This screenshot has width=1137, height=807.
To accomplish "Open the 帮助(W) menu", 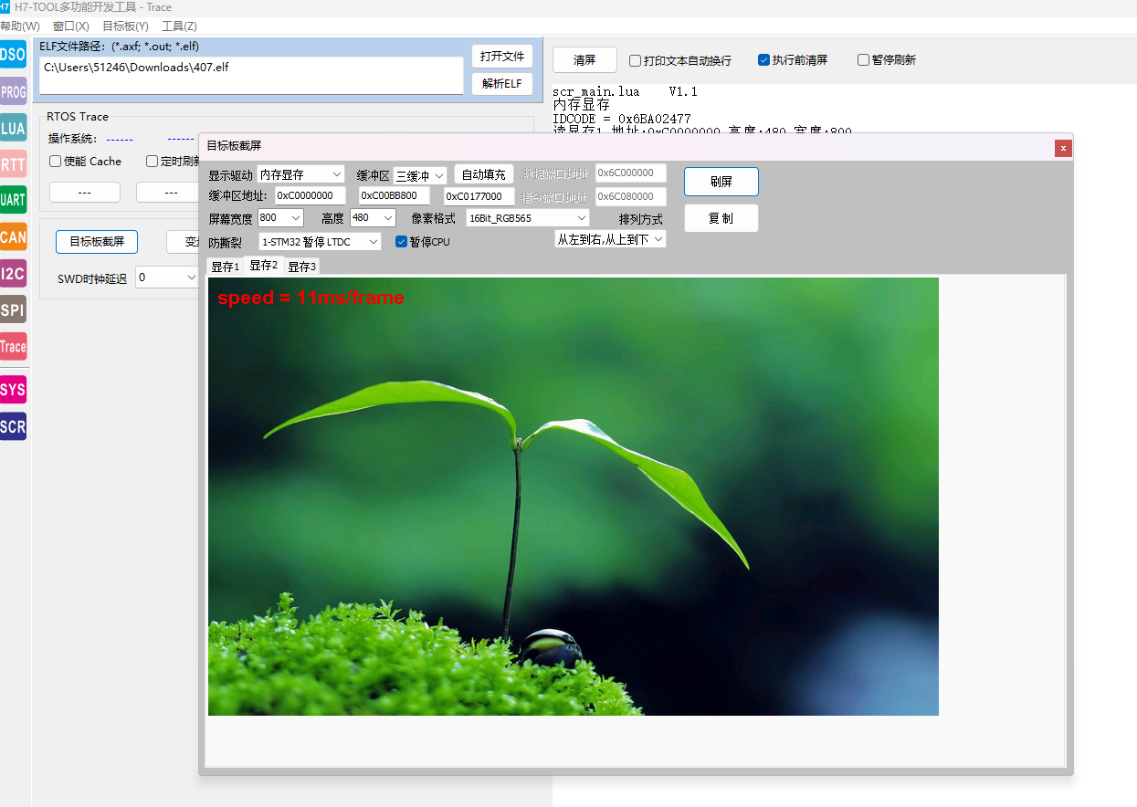I will (20, 26).
